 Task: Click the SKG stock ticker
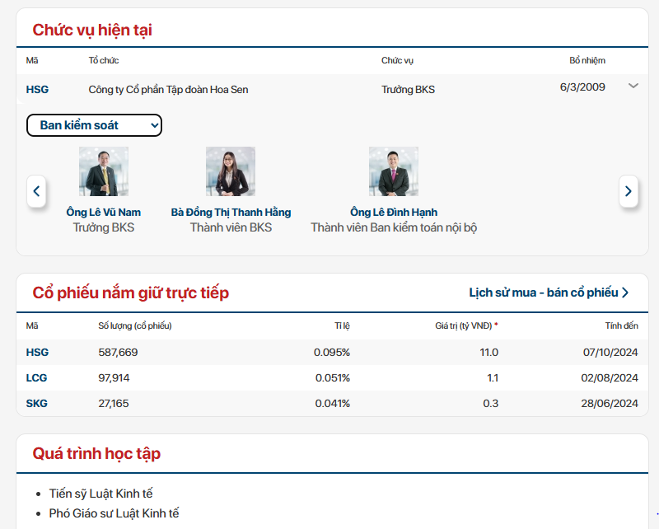[37, 403]
